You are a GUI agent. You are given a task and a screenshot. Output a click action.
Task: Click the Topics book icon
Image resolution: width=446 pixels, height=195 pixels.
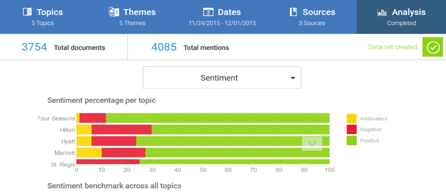click(x=27, y=12)
